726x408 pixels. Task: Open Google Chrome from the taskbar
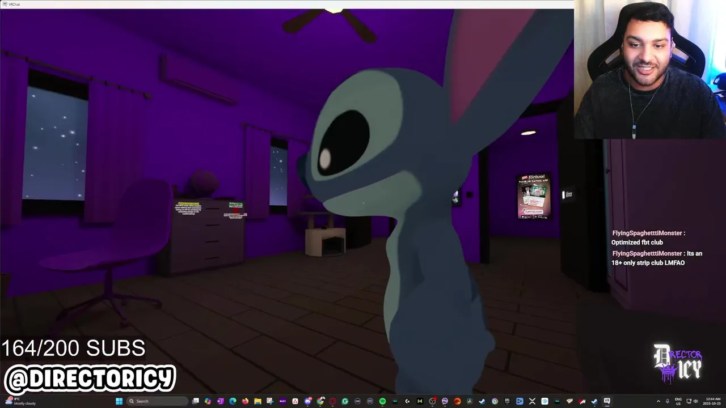[320, 401]
